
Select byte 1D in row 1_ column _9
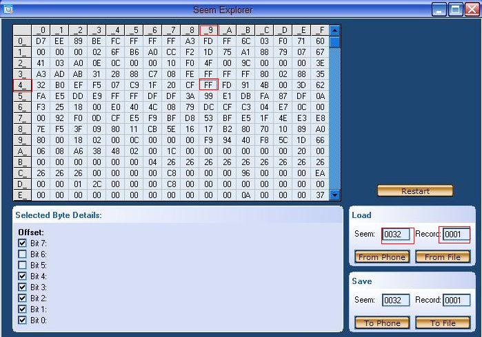click(208, 52)
